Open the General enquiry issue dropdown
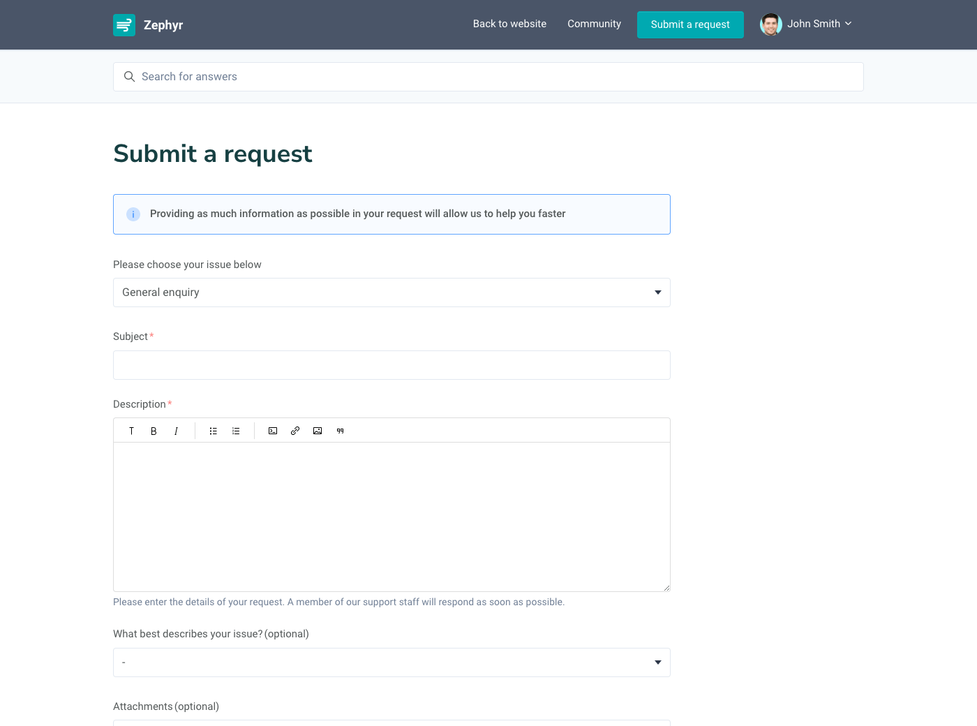The height and width of the screenshot is (726, 977). point(391,292)
